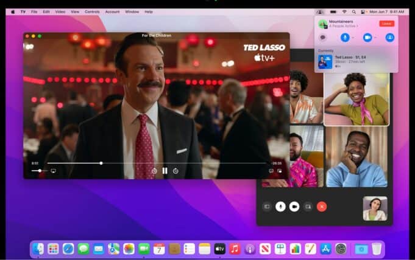The height and width of the screenshot is (260, 415).
Task: Open Control Center in menu bar
Action: coord(363,12)
